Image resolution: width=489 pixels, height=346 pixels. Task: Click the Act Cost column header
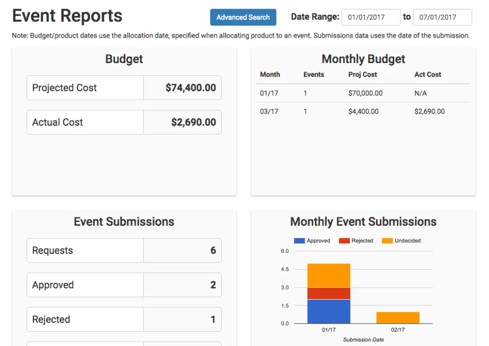(427, 74)
